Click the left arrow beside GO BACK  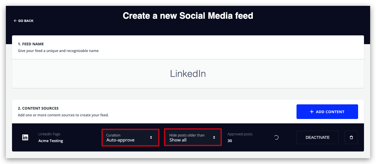tap(15, 21)
